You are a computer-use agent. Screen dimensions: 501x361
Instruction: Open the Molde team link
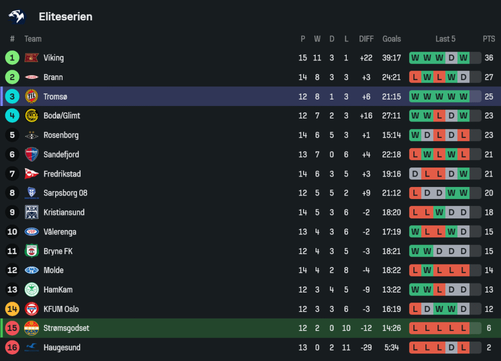tap(54, 270)
